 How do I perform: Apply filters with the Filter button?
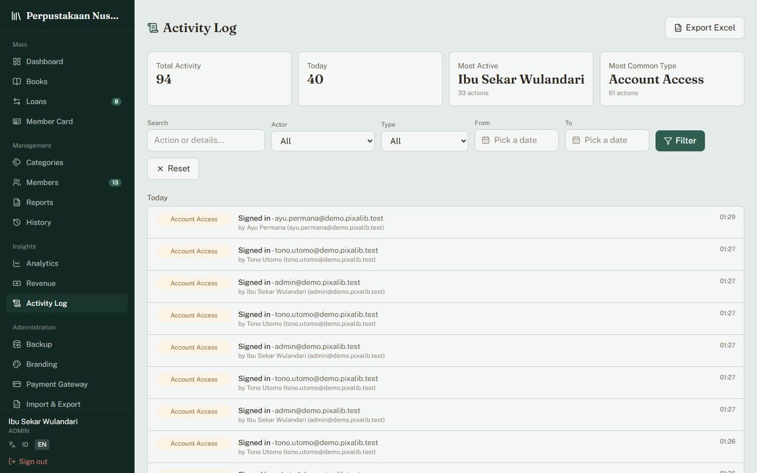click(680, 141)
